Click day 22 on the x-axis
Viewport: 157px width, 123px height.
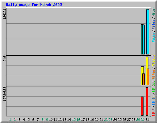(x=106, y=120)
